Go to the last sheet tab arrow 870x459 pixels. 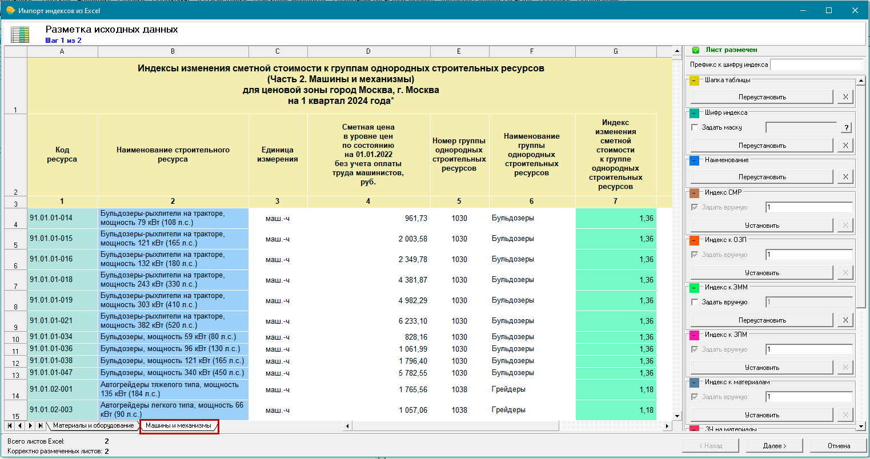(x=40, y=426)
